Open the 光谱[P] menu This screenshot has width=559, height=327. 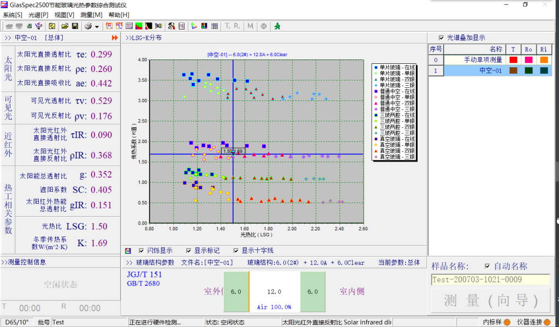pos(38,15)
